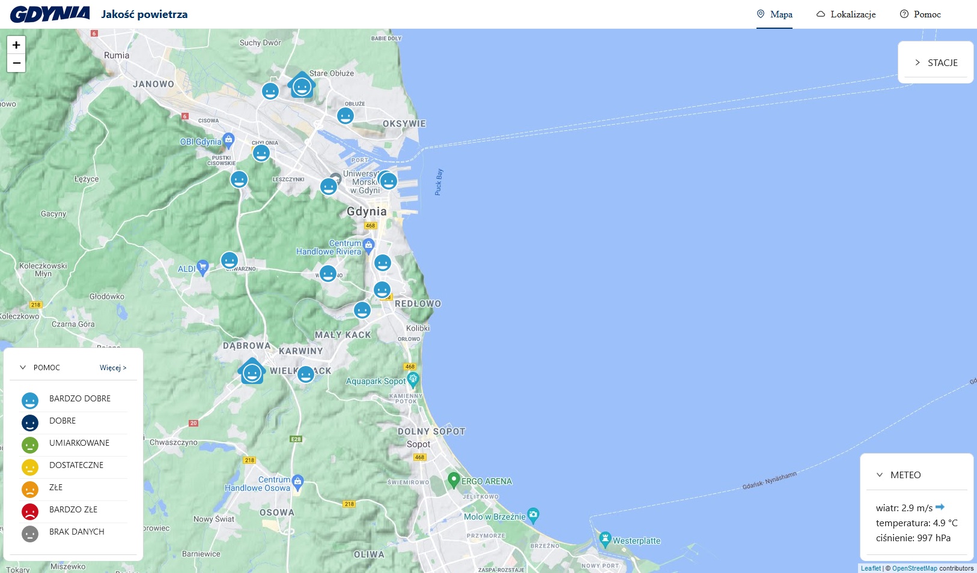
Task: Click the Więcej link in legend
Action: tap(113, 368)
